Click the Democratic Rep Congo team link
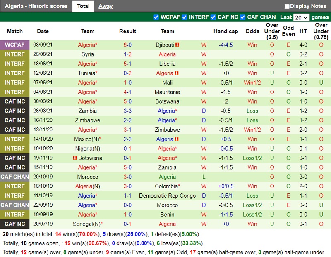The width and height of the screenshot is (331, 257). (167, 196)
